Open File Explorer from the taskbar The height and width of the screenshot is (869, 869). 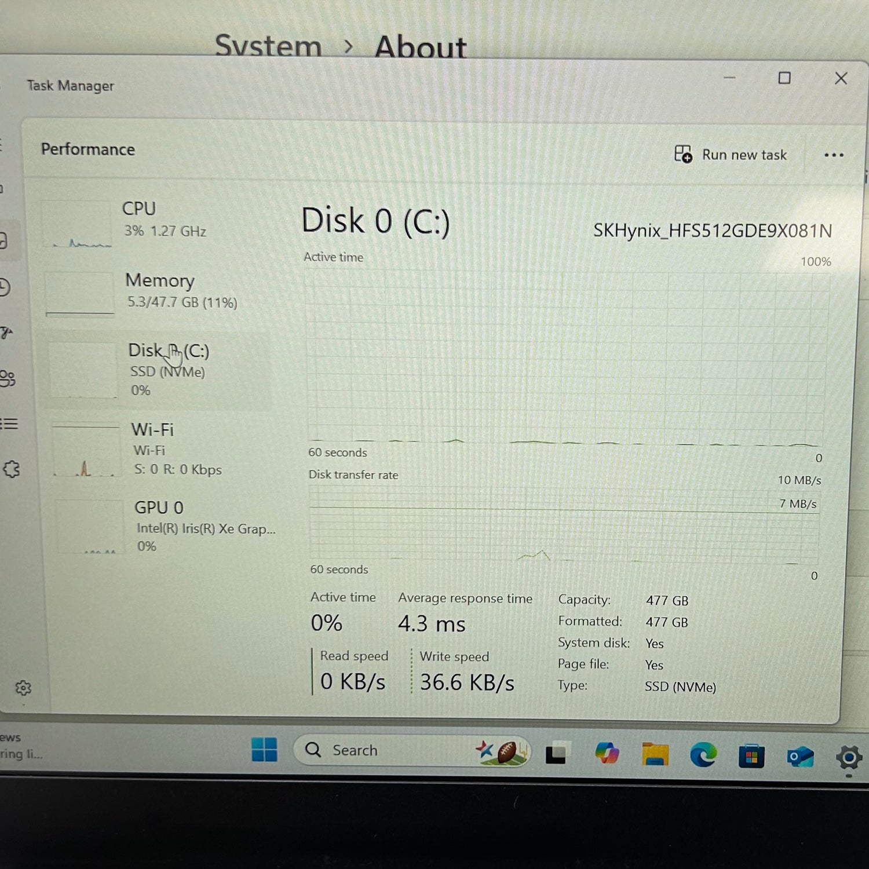pos(655,755)
